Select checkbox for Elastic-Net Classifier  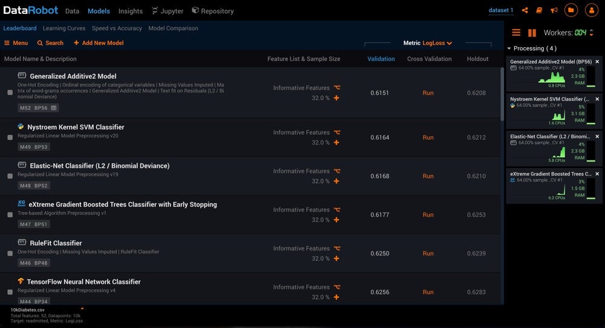[x=10, y=176]
